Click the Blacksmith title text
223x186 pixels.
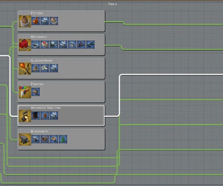pyautogui.click(x=40, y=131)
